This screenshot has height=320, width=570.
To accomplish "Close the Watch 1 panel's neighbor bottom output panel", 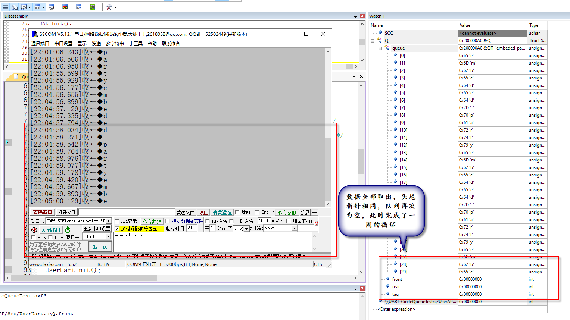I will [362, 288].
